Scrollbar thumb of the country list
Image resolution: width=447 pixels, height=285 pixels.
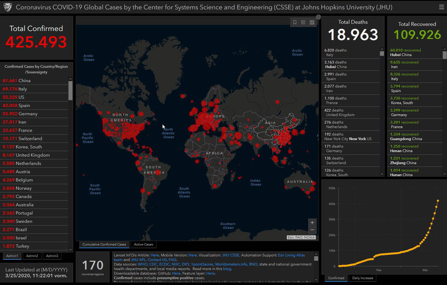click(x=71, y=91)
